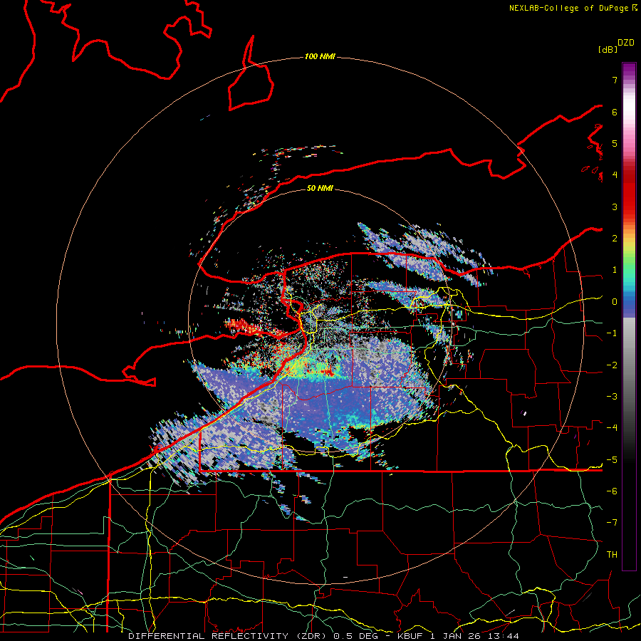Click the -7 value on the color scale
Screen dimensions: 641x641
[612, 523]
